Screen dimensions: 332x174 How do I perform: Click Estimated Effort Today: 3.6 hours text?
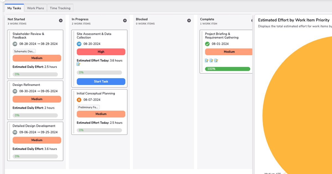click(99, 60)
